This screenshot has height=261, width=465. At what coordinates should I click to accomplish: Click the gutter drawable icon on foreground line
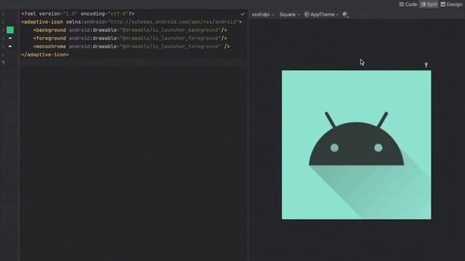point(10,38)
